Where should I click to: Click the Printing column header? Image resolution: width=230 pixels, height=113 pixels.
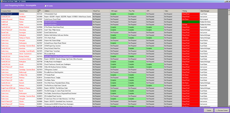[x=191, y=11]
